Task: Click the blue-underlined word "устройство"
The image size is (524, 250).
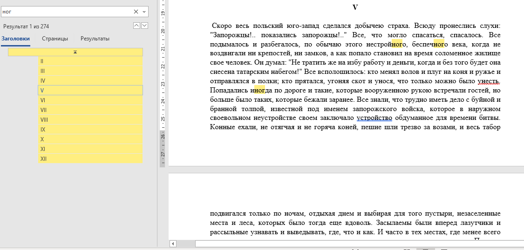Action: click(374, 118)
